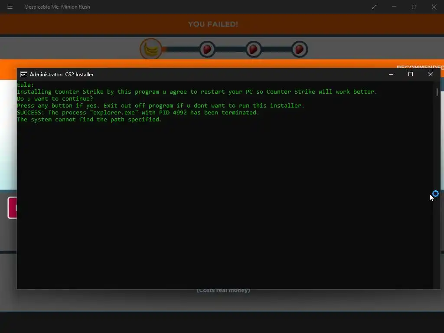Close the Despicable Me: Minion Rush window
Screen dimensions: 444x333
pos(434,7)
